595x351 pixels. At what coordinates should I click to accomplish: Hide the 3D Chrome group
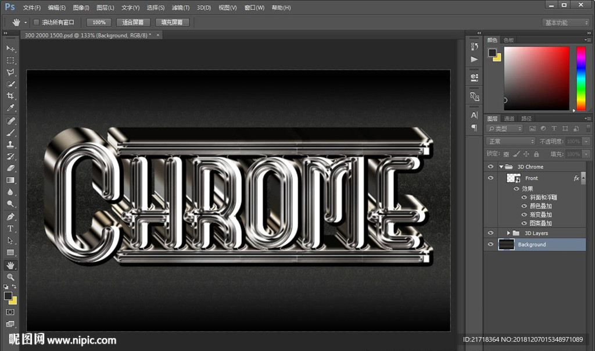(x=490, y=167)
